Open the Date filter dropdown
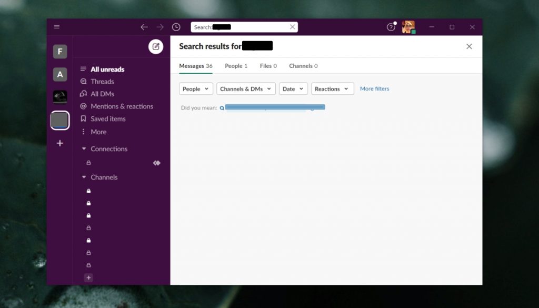 (293, 88)
